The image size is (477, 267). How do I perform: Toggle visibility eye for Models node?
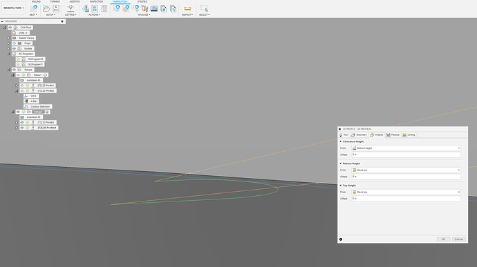point(14,48)
